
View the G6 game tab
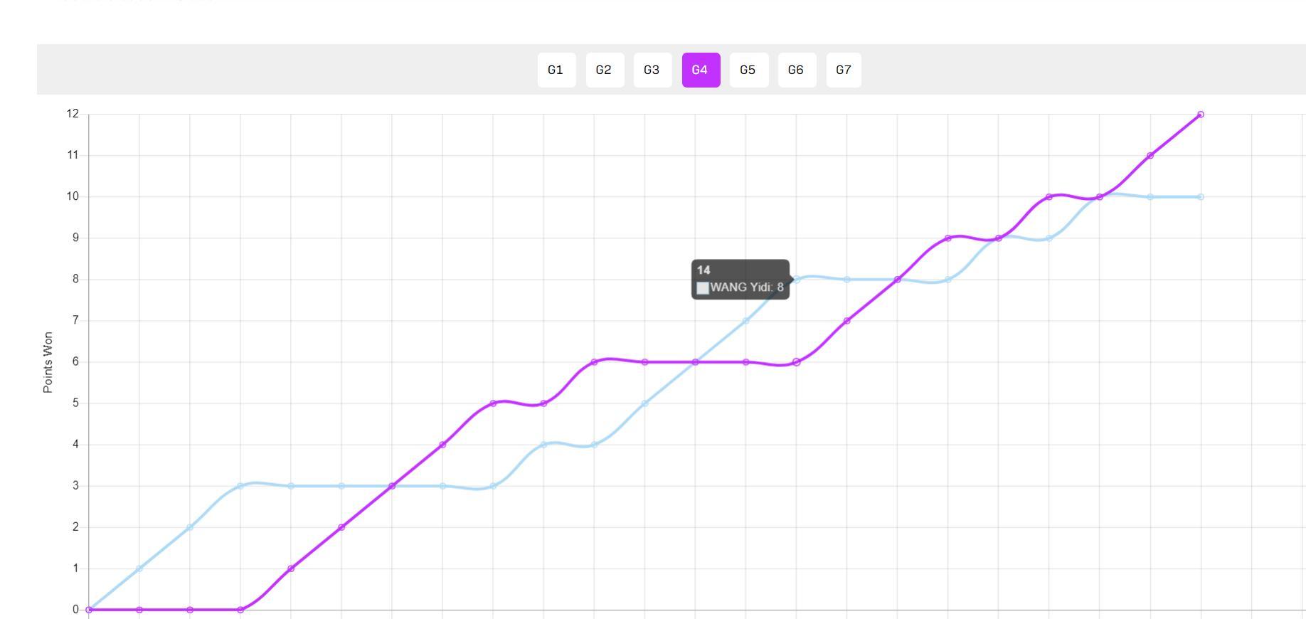point(797,70)
